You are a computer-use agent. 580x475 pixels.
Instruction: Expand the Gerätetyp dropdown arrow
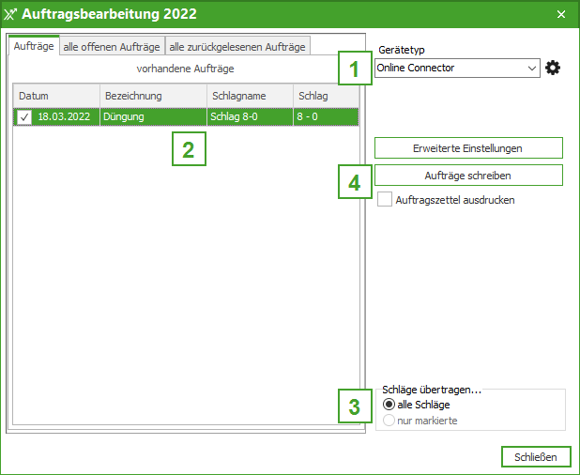(532, 68)
